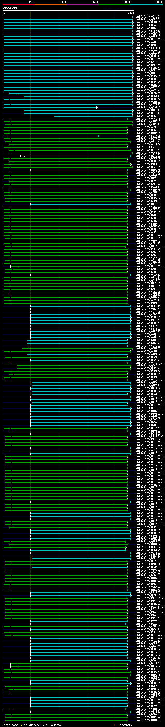Screen dimensions: 165x727
Task: Click the red 20% identity legend segment
Action: point(18,5)
